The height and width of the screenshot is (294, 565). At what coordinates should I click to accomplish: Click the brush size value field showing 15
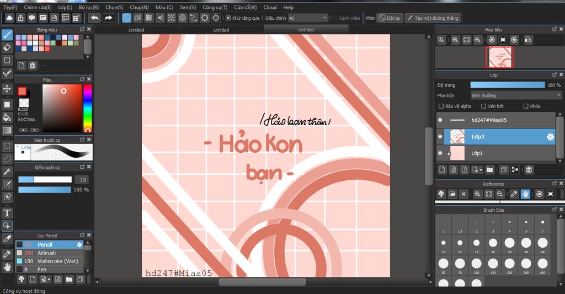(82, 179)
